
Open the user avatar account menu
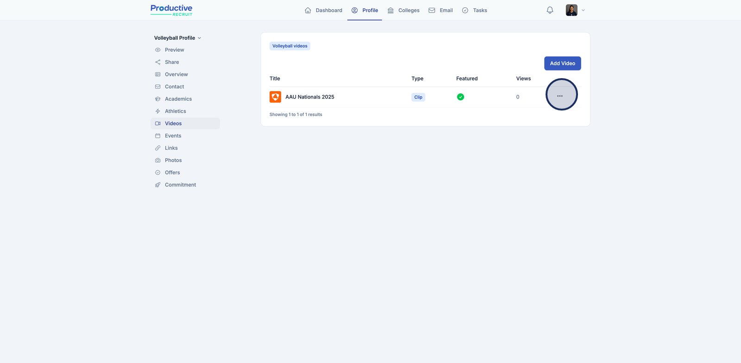(x=571, y=10)
